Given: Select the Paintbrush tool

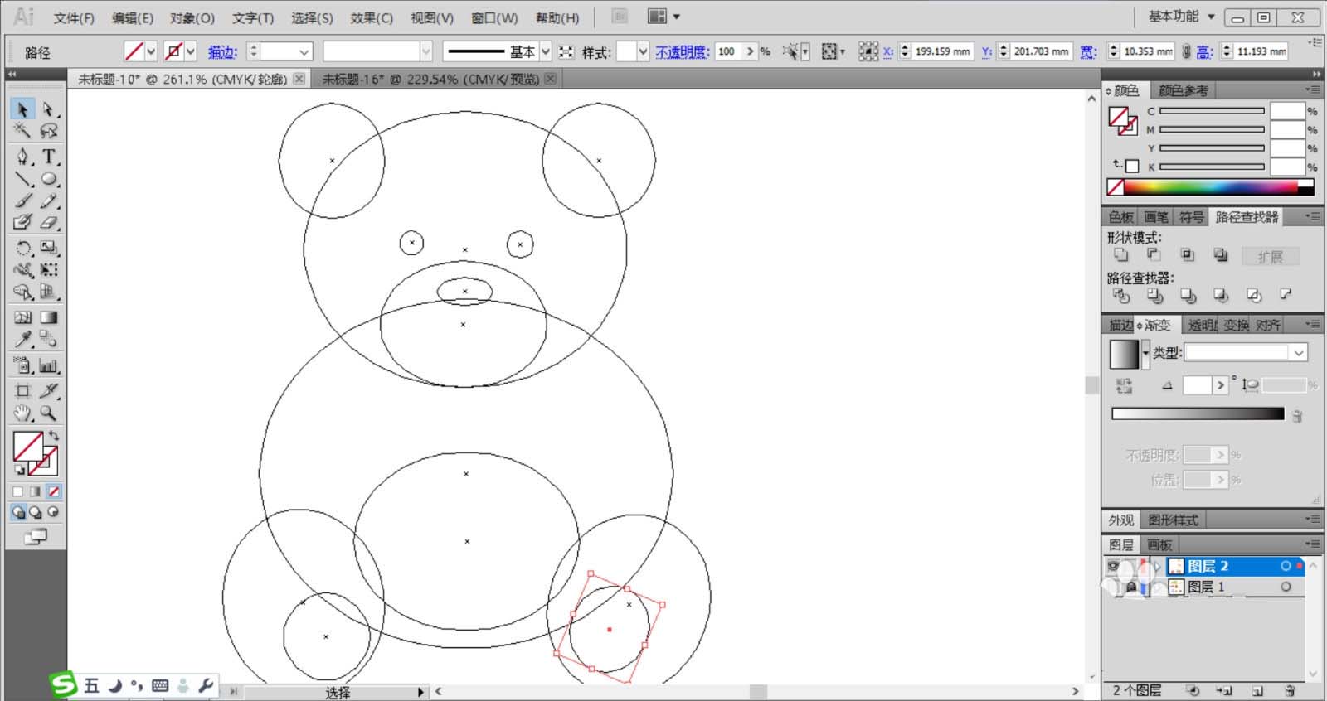Looking at the screenshot, I should point(22,201).
